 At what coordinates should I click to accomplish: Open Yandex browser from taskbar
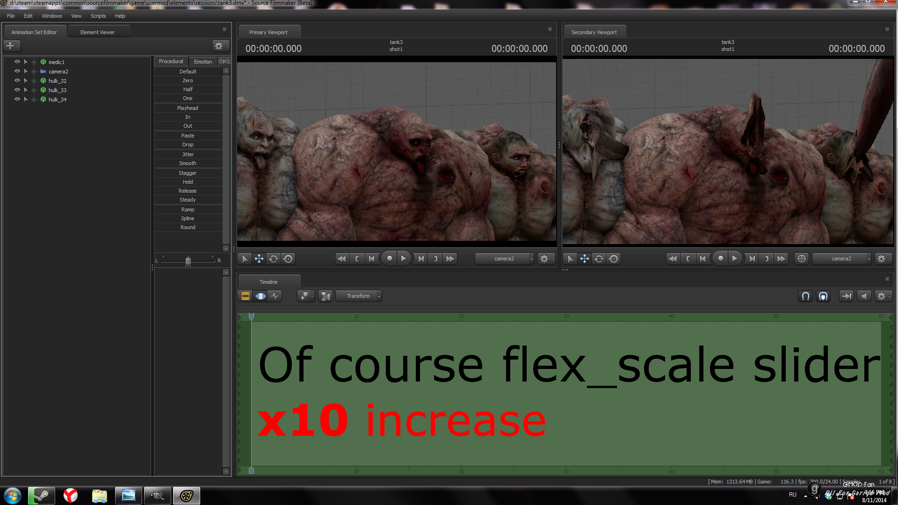point(71,495)
